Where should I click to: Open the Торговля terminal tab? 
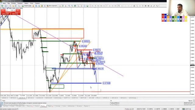point(5,106)
